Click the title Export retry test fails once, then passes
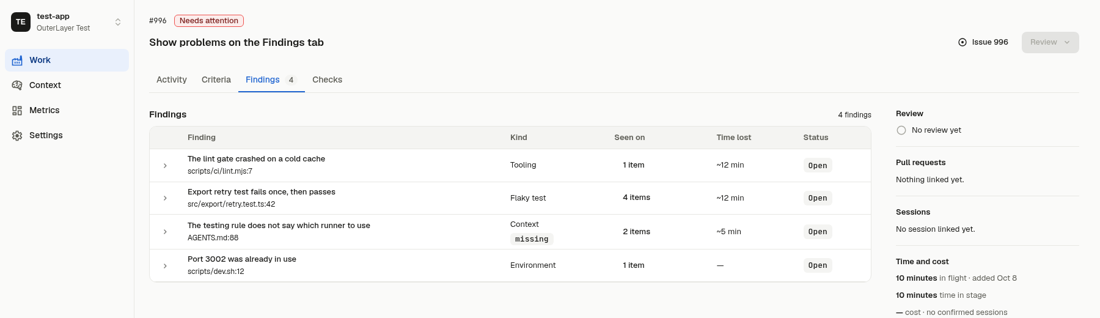 pos(262,192)
